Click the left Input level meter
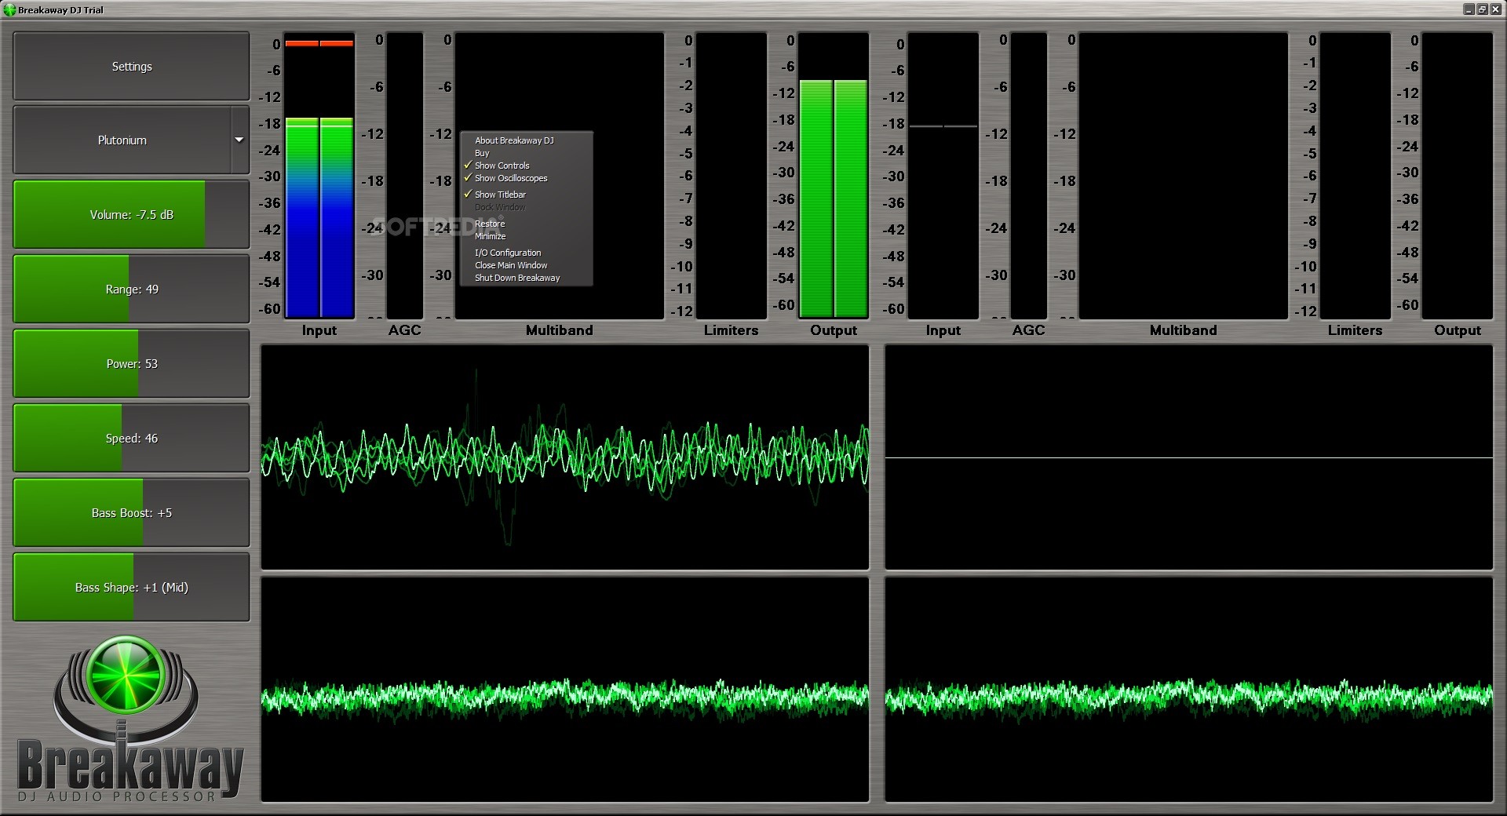 (319, 177)
